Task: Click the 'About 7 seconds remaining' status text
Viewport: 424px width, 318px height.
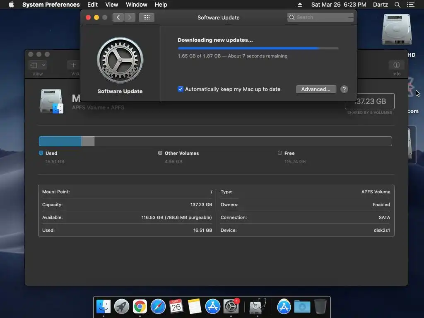Action: pyautogui.click(x=258, y=56)
